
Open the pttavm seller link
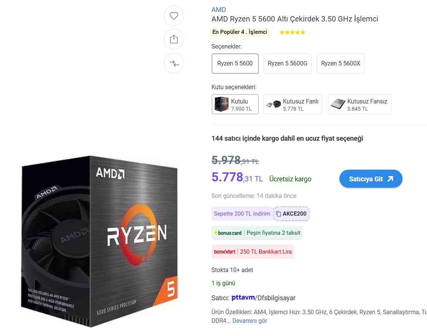243,298
